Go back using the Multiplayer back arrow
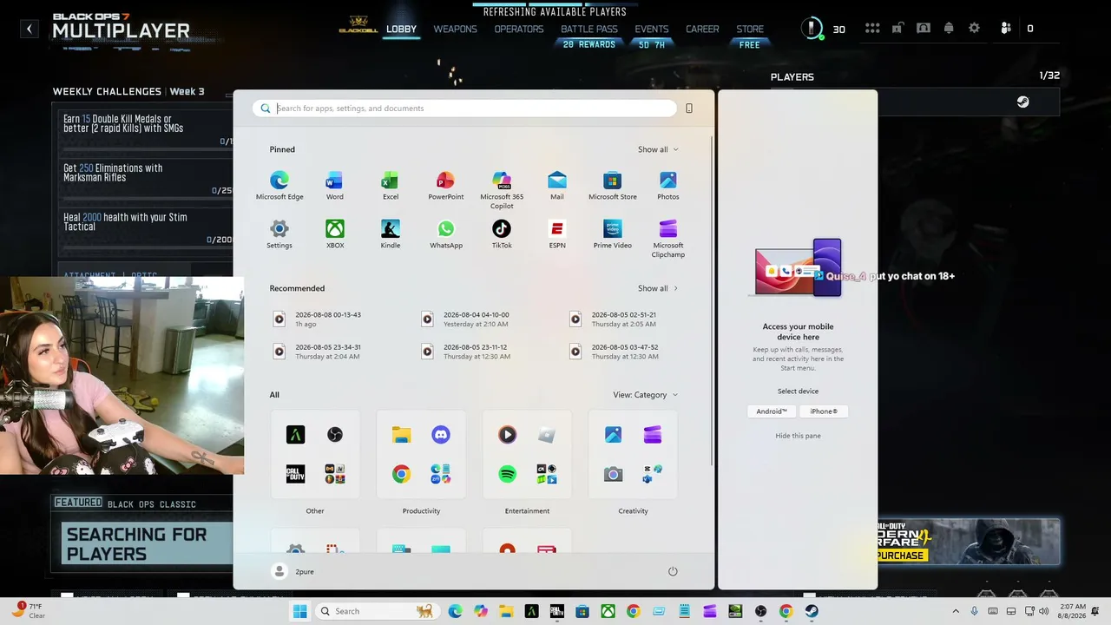The image size is (1111, 625). (30, 29)
